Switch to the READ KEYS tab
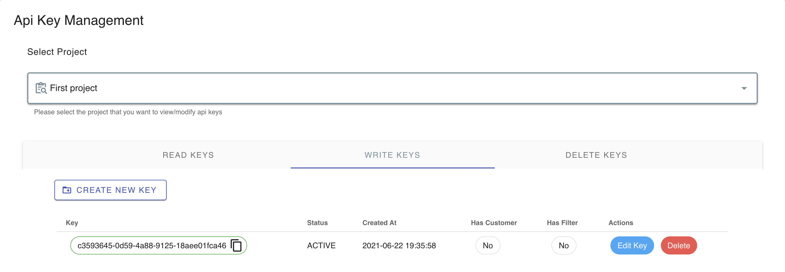The image size is (785, 272). point(188,155)
